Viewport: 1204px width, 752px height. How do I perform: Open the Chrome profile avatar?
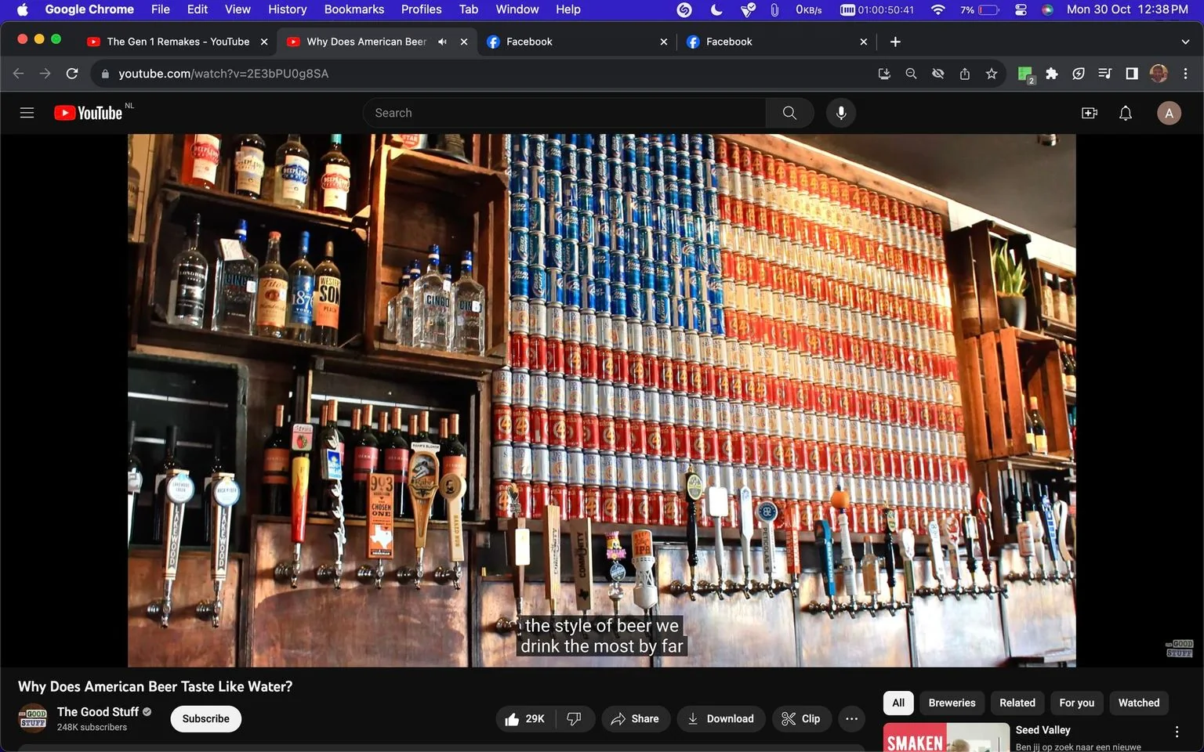(x=1159, y=74)
